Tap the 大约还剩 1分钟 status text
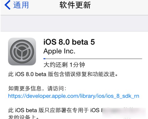The image size is (148, 119). 64,65
